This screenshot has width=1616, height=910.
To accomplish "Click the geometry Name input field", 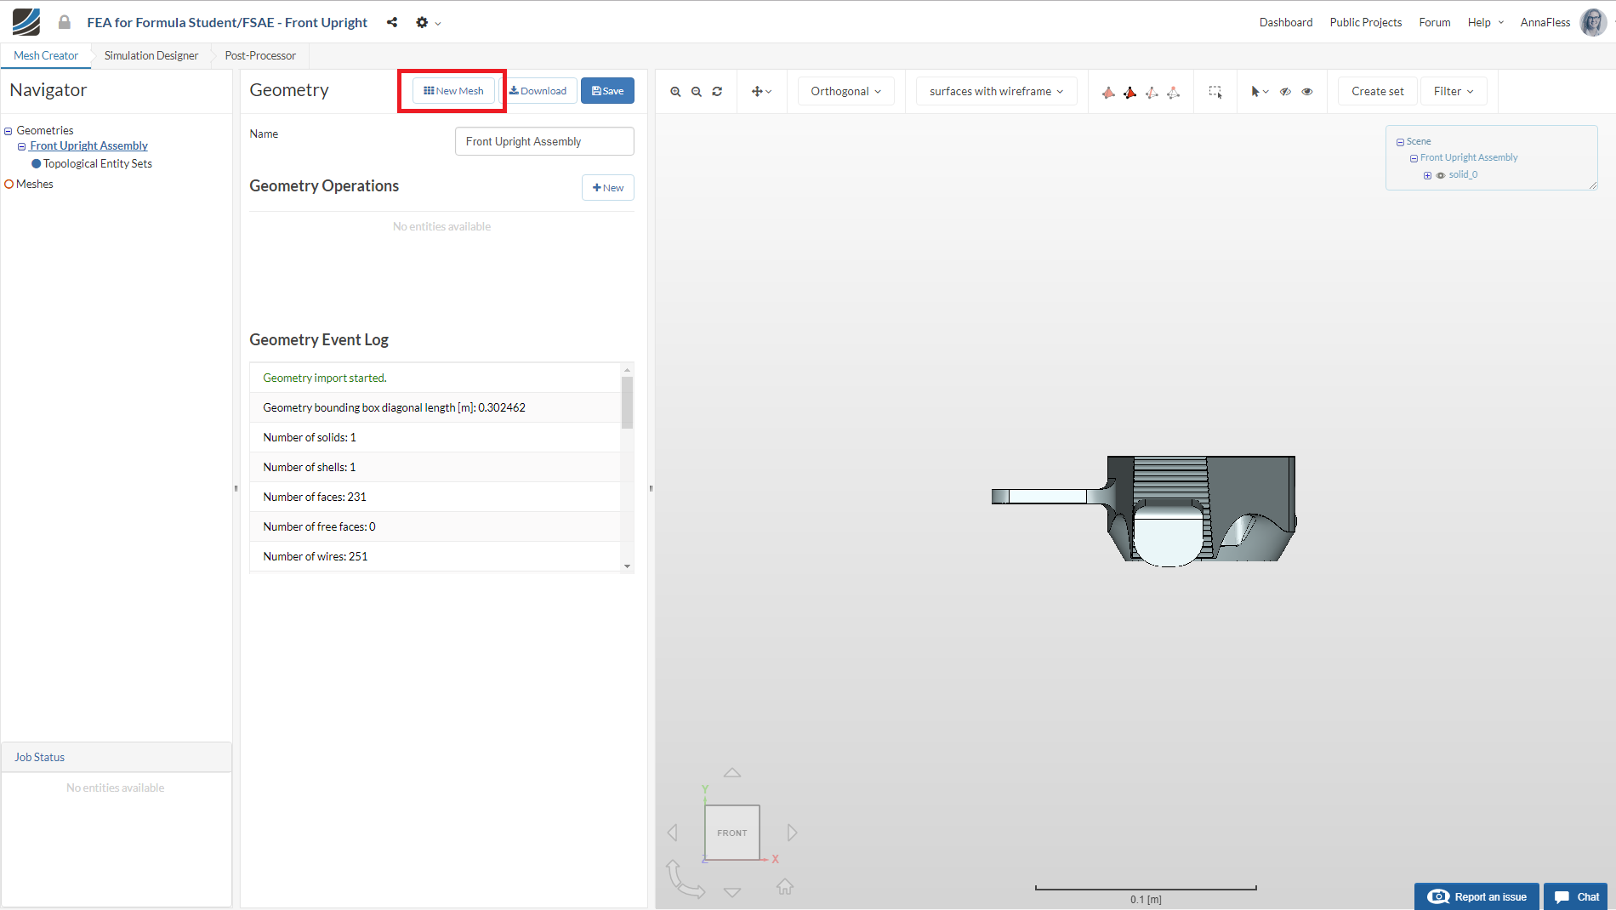I will tap(544, 142).
